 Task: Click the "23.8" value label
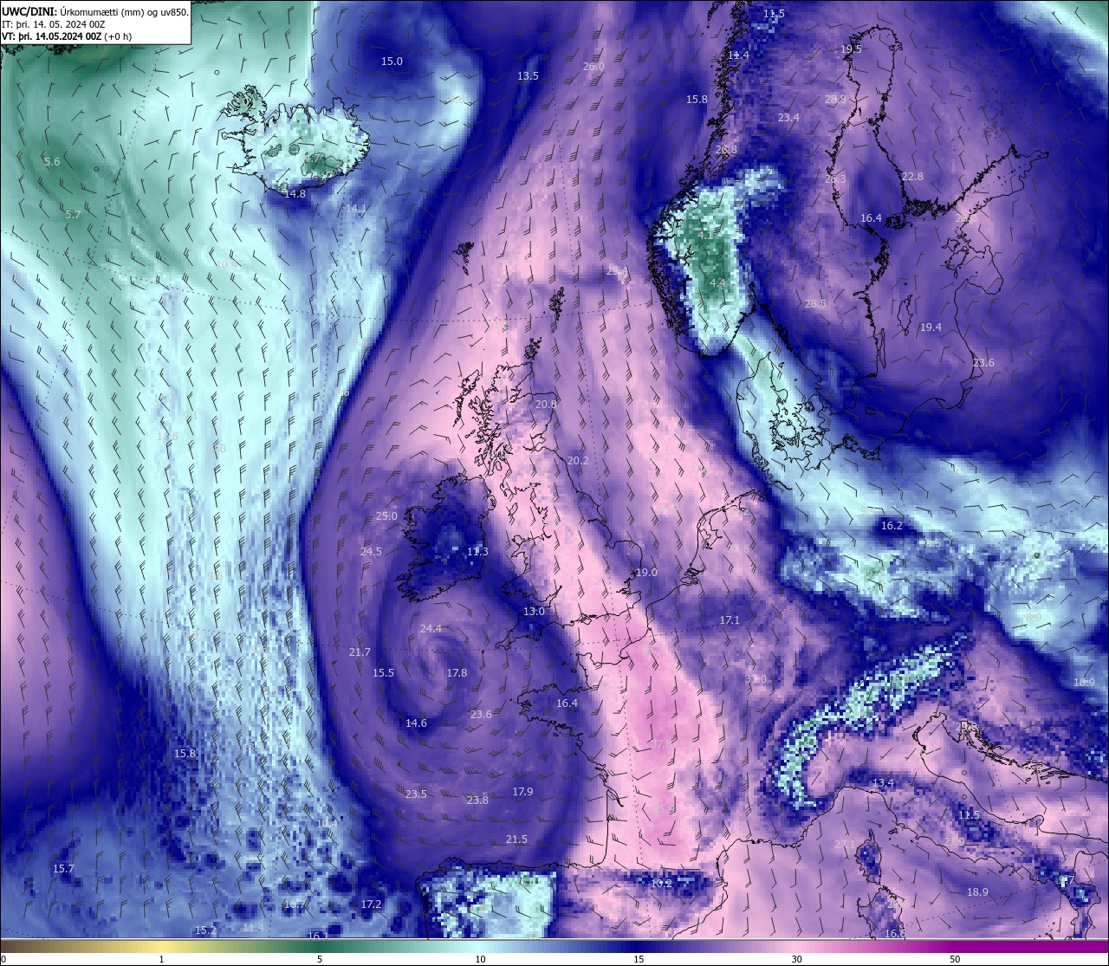pos(477,801)
